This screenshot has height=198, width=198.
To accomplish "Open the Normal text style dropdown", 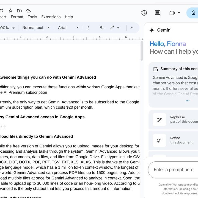I will tap(36, 28).
